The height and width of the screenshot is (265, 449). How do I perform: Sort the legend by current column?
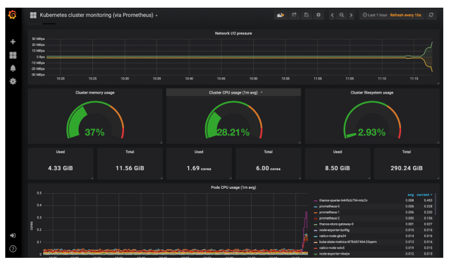pos(424,195)
